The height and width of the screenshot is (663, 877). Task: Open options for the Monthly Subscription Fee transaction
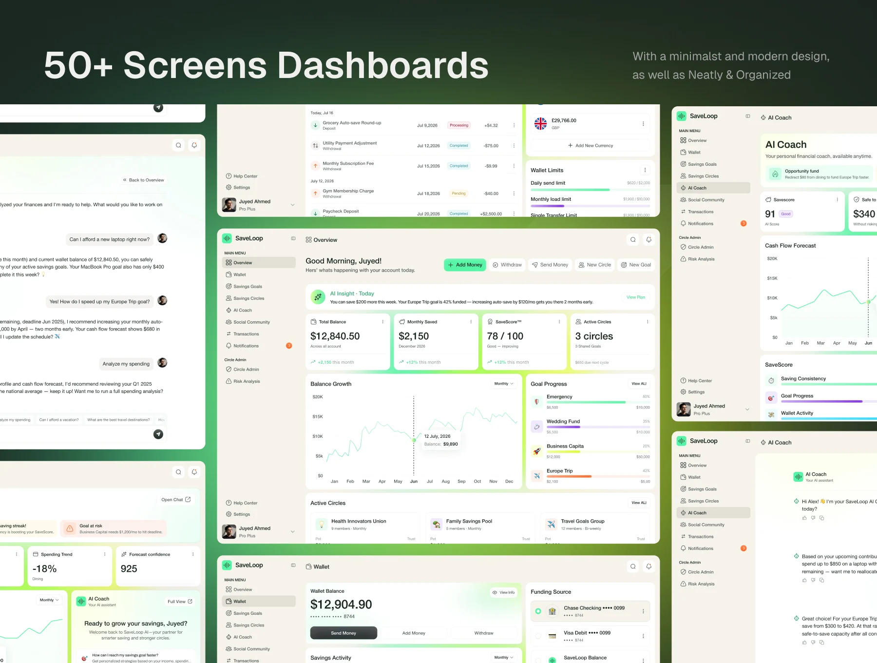tap(514, 166)
